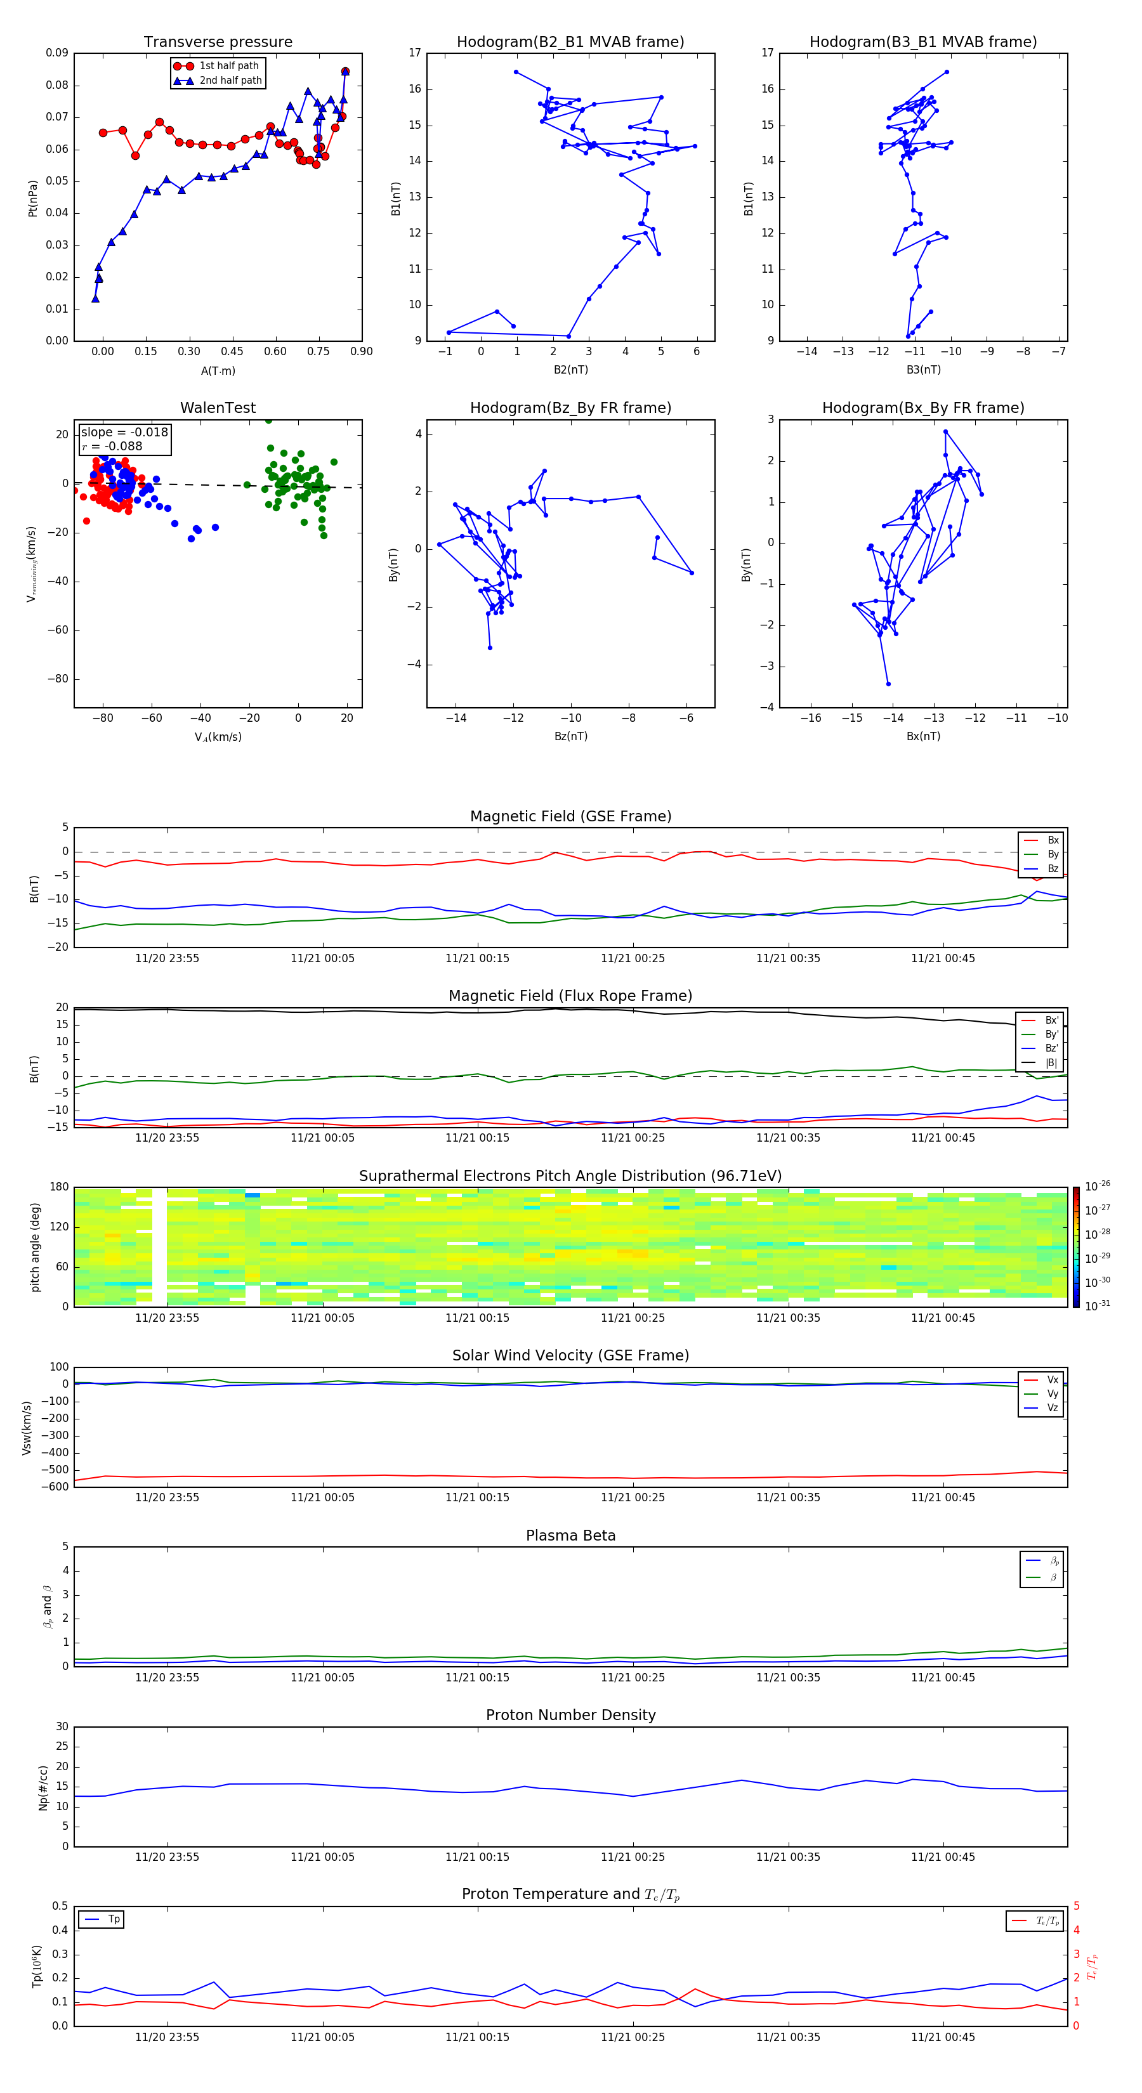
Task: Click the Proton Temperature and Te/Tp title
Action: [570, 1894]
